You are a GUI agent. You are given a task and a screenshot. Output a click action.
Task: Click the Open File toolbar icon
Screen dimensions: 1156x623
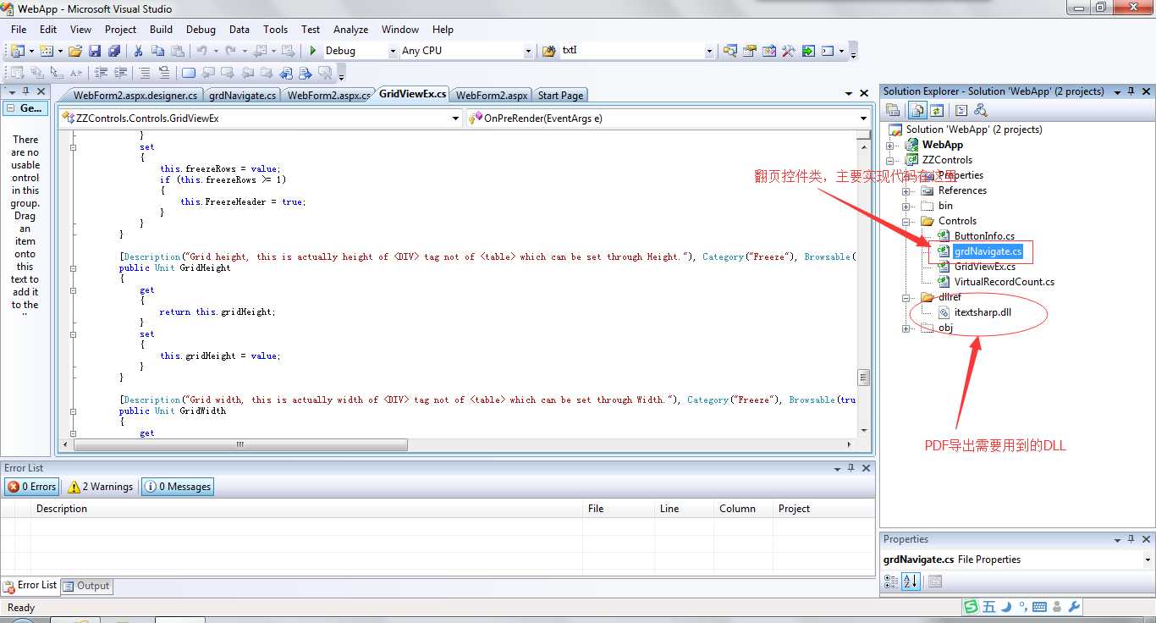click(76, 51)
